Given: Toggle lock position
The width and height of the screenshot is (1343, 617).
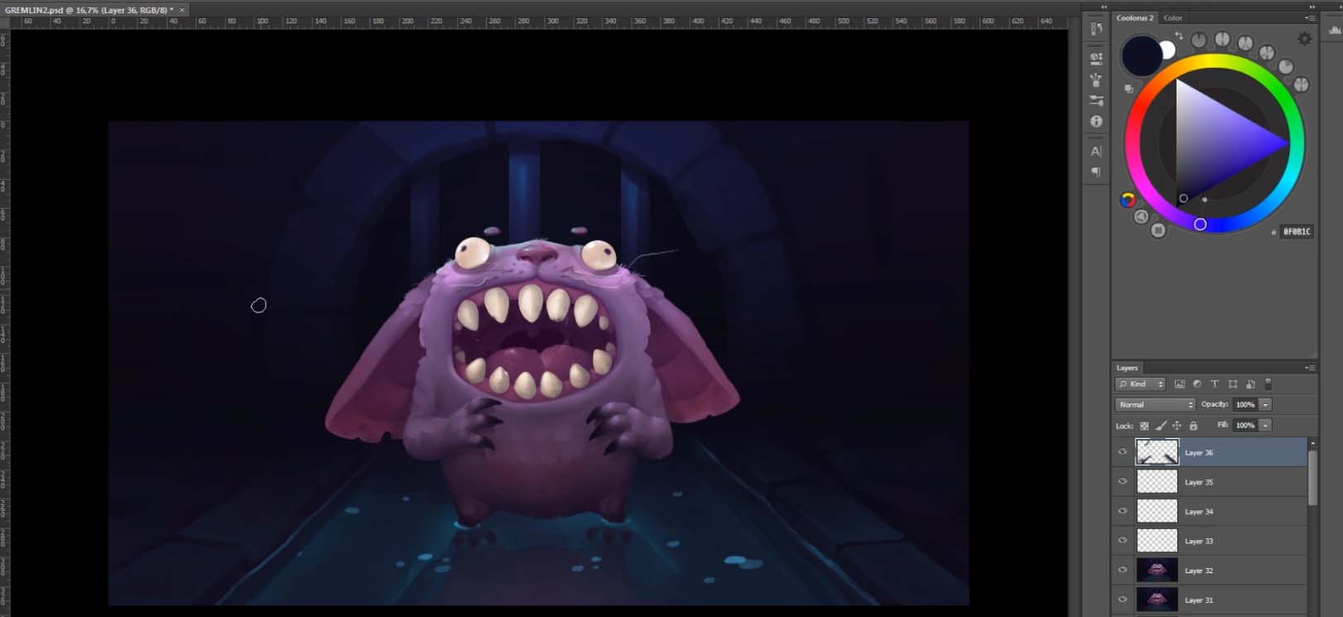Looking at the screenshot, I should [1177, 426].
